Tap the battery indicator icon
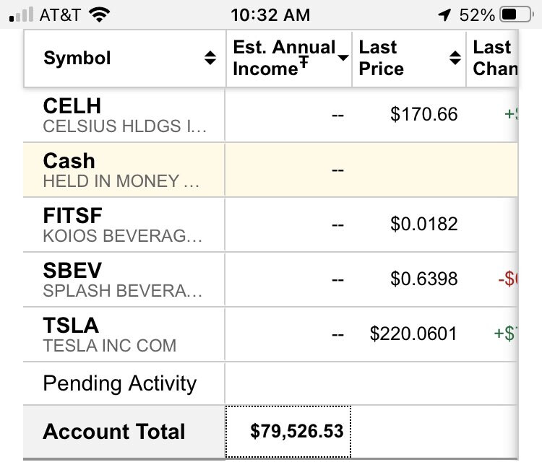 tap(517, 15)
